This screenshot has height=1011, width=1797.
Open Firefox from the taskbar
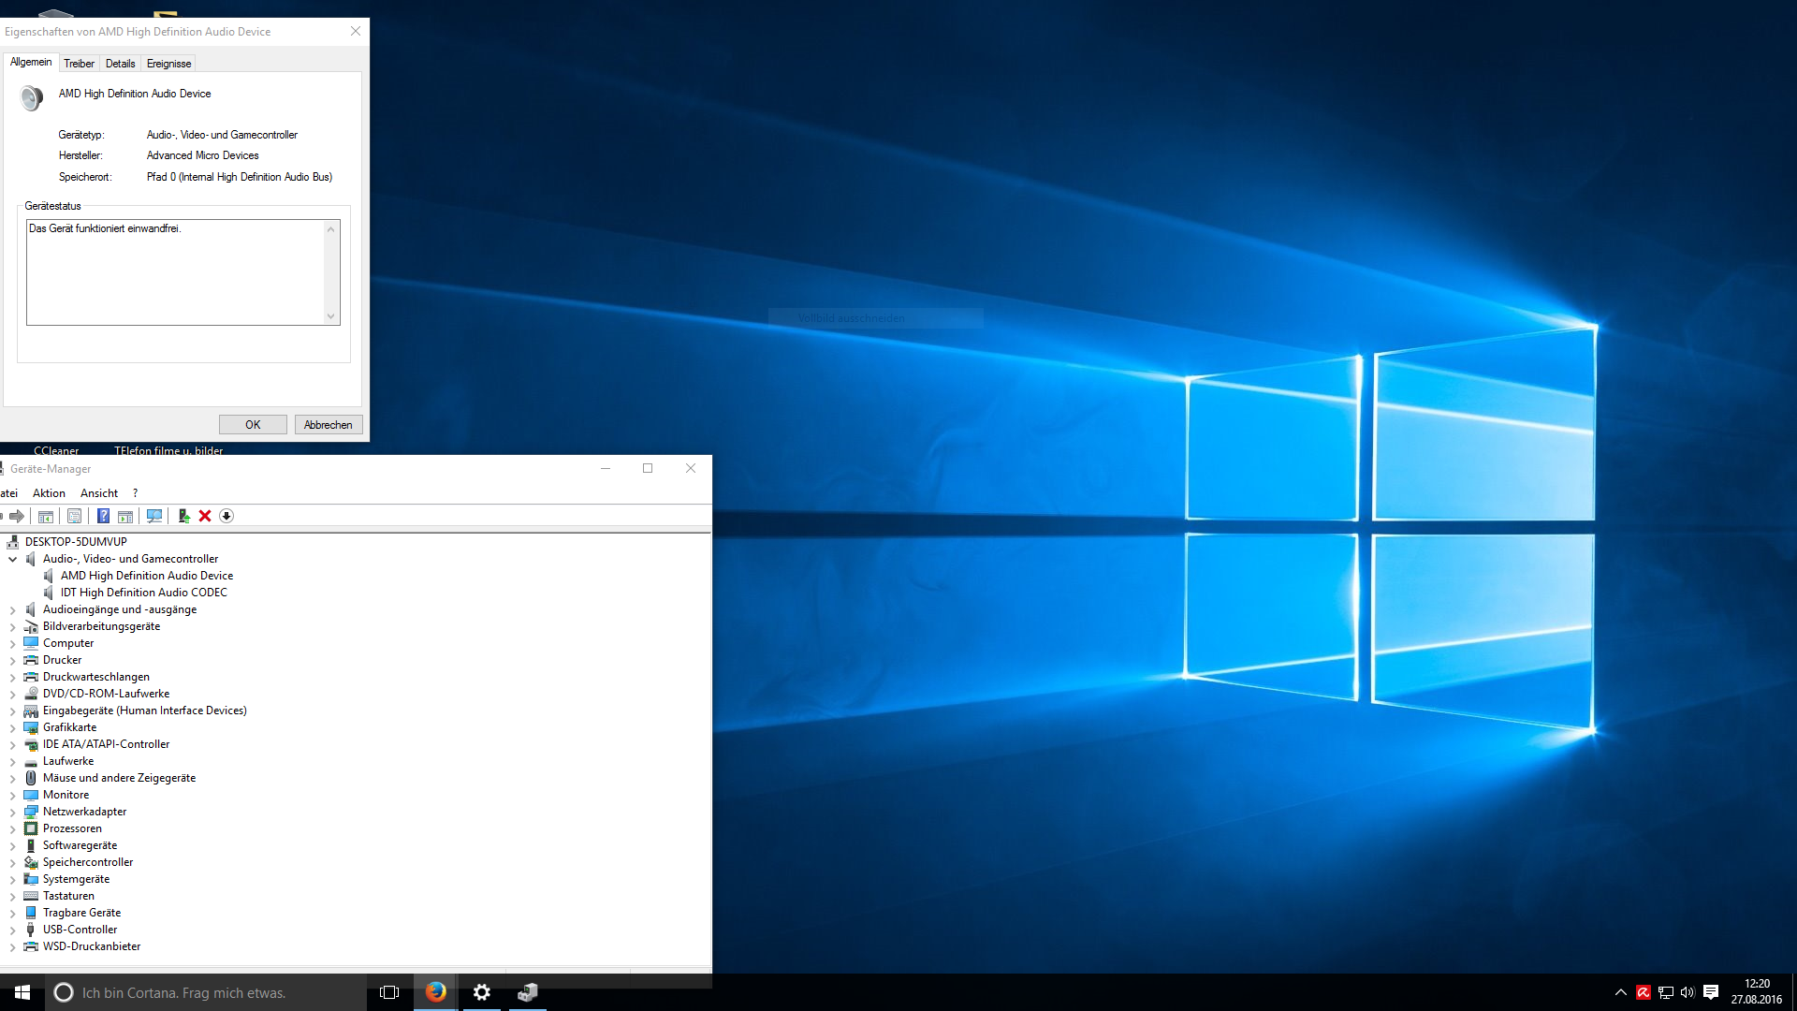[435, 992]
